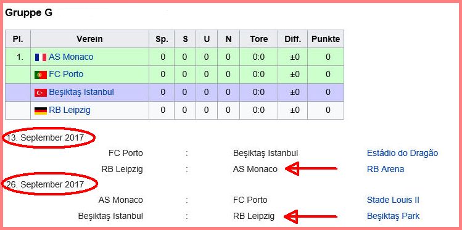Click the French flag icon beside AS Monaco
The image size is (462, 230).
tap(41, 57)
